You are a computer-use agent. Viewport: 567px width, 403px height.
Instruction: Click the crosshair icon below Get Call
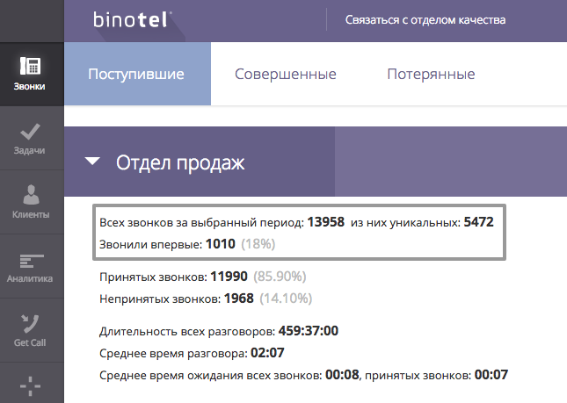point(30,386)
